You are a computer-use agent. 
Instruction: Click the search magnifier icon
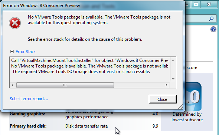(x=211, y=19)
